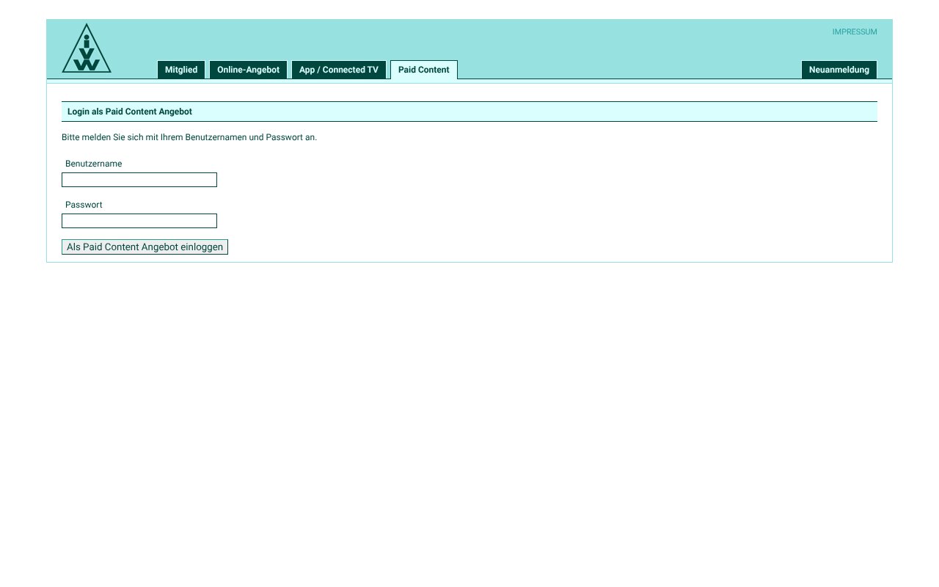
Task: Click the Passwort field label
Action: coord(84,205)
